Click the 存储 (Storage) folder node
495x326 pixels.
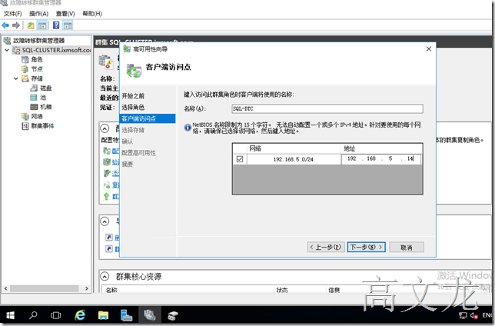pyautogui.click(x=37, y=78)
